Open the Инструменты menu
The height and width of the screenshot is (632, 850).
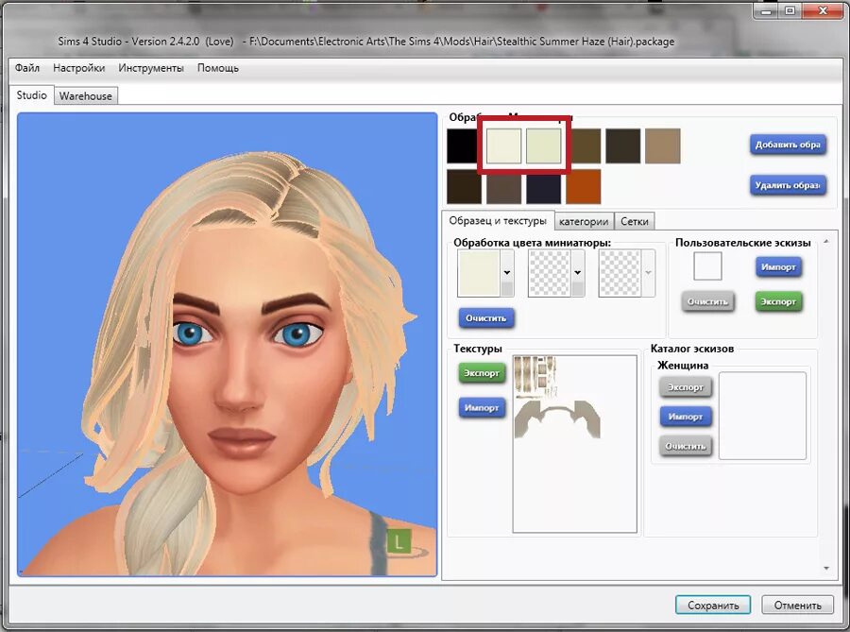click(151, 68)
